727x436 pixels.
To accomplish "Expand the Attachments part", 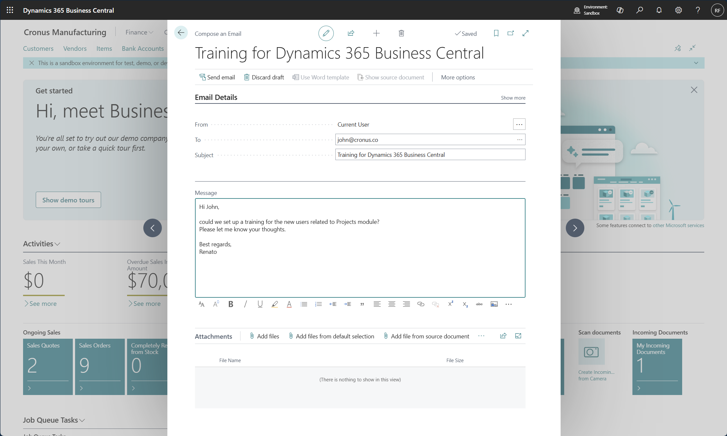I will [x=518, y=336].
